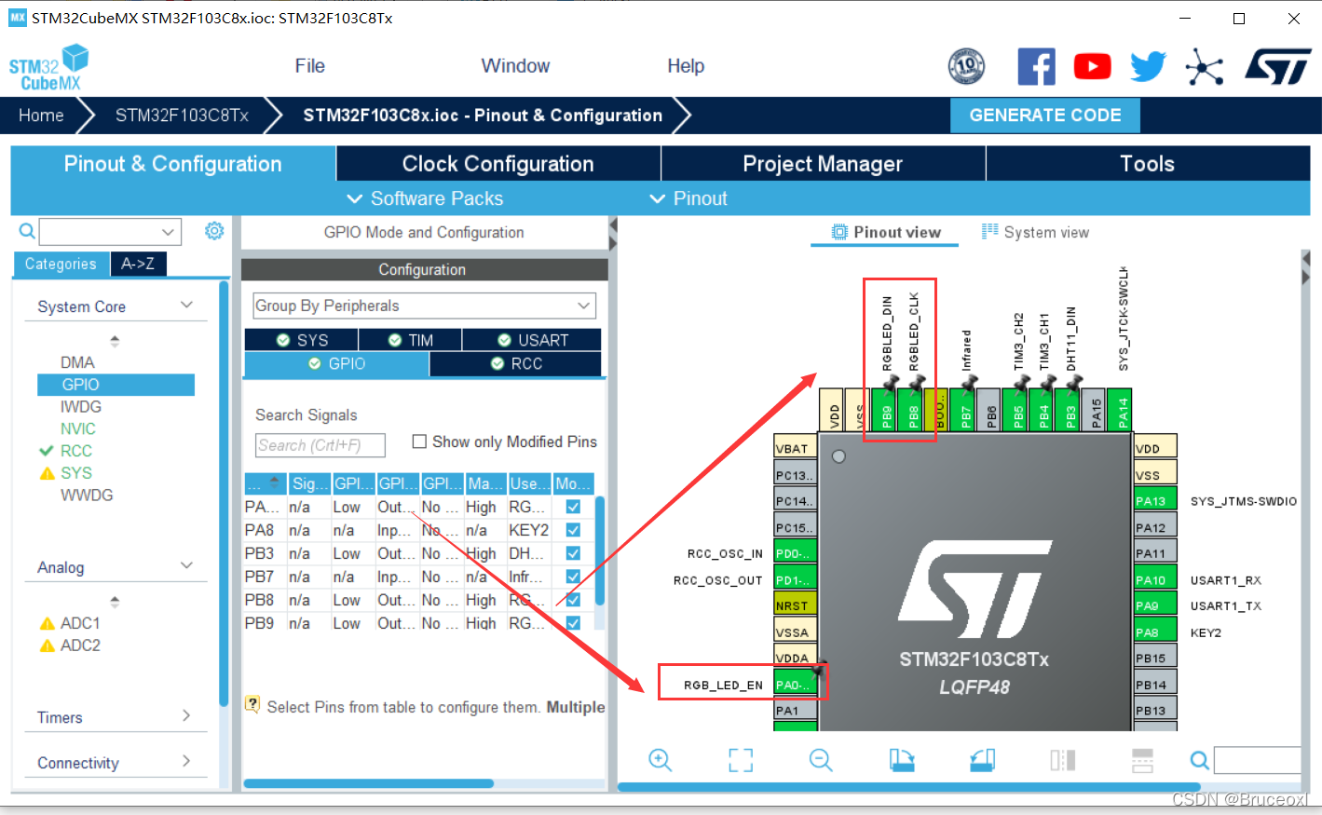Viewport: 1322px width, 815px height.
Task: Open the ST community network icon
Action: pyautogui.click(x=1204, y=66)
